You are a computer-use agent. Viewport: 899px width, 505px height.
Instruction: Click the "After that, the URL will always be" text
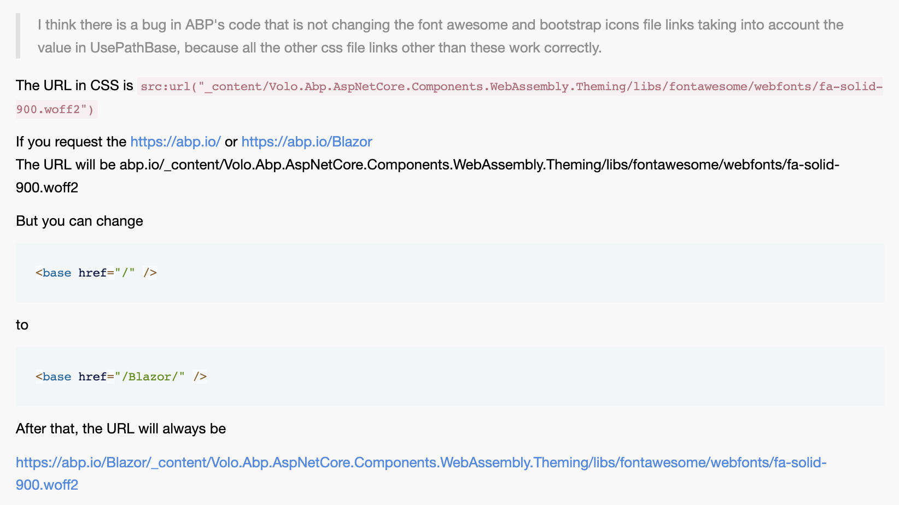point(121,429)
